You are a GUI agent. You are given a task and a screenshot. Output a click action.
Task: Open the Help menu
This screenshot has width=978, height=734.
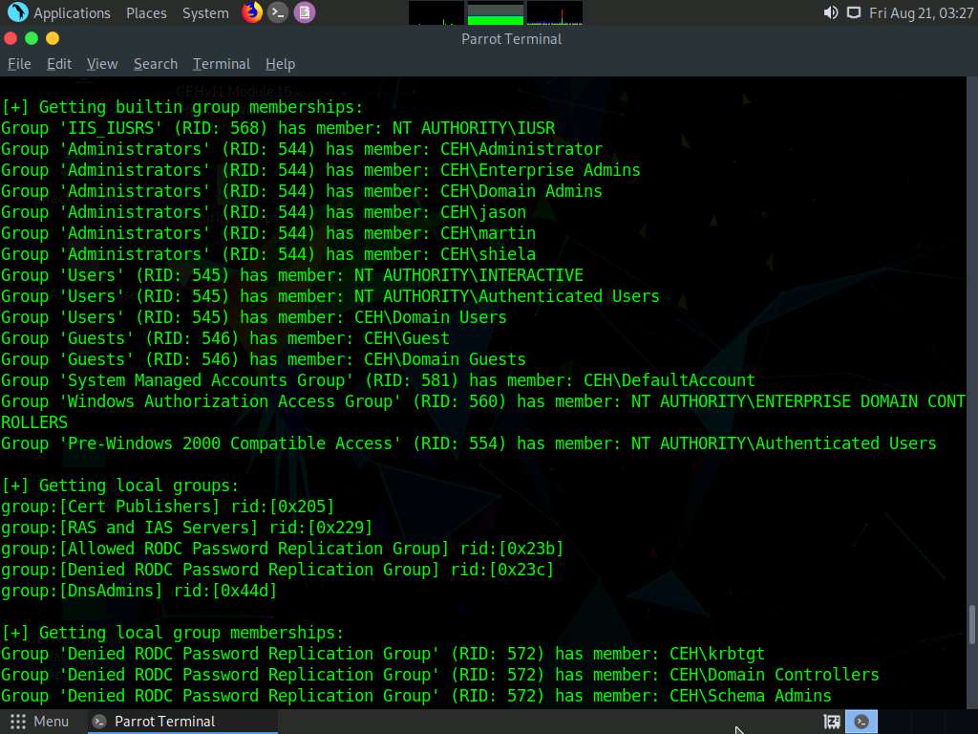point(280,64)
